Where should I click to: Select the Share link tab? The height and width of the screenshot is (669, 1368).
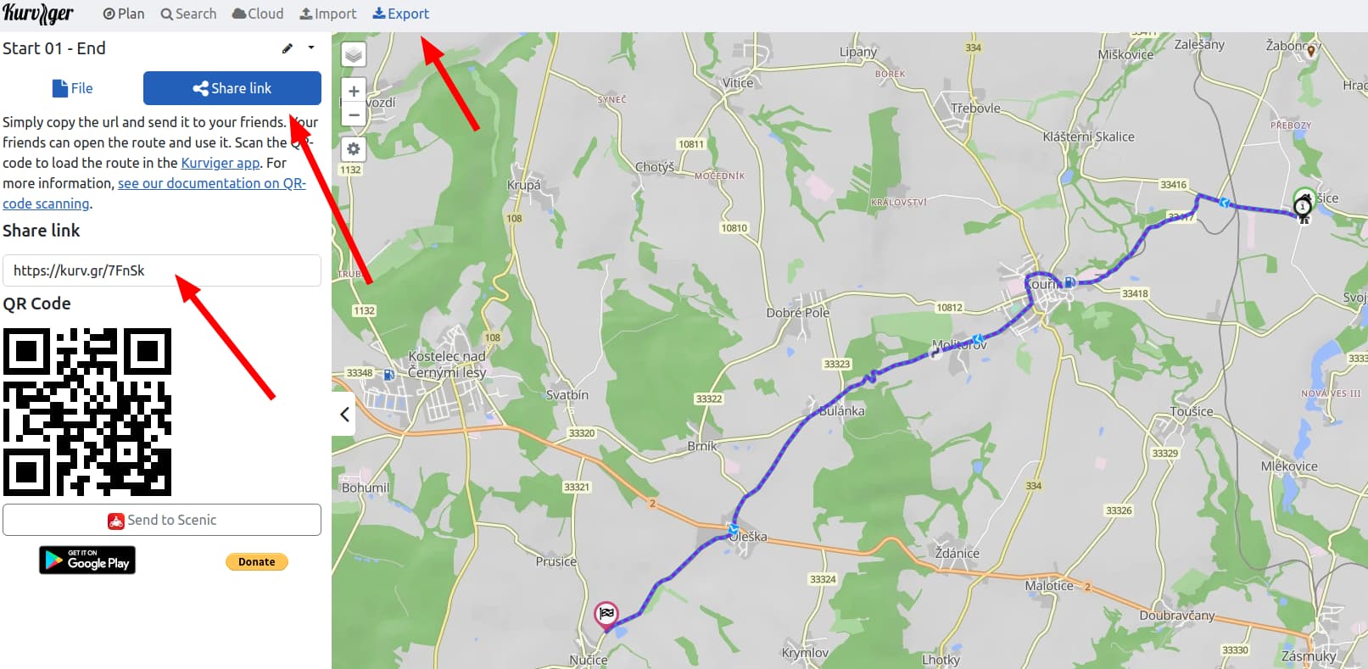(x=232, y=88)
